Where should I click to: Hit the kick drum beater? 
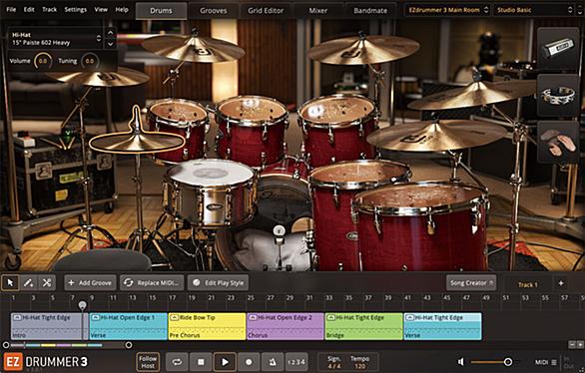tap(279, 231)
